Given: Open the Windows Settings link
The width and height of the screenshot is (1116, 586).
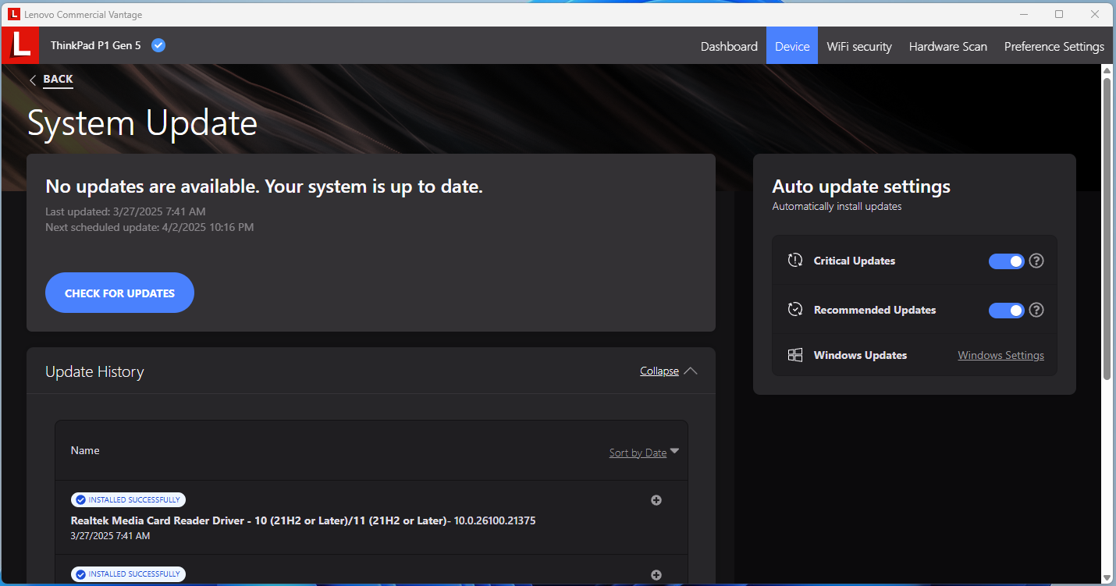Looking at the screenshot, I should pos(1000,355).
